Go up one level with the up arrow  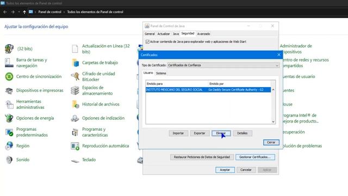coord(24,12)
